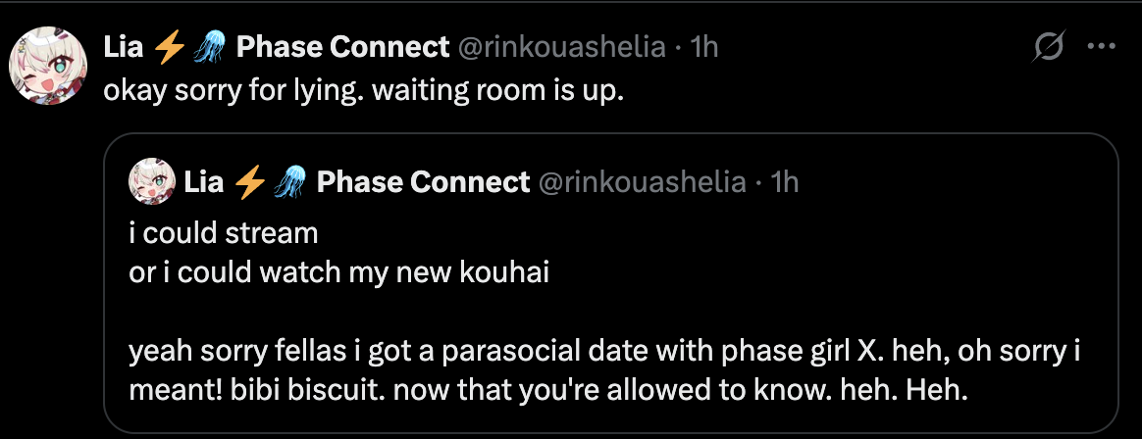The image size is (1142, 439).
Task: Open the Grok explain-post icon
Action: pyautogui.click(x=1050, y=47)
